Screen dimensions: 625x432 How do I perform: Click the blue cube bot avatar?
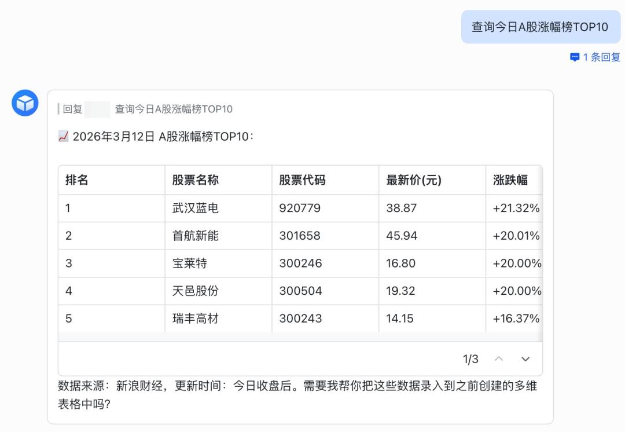(x=25, y=103)
